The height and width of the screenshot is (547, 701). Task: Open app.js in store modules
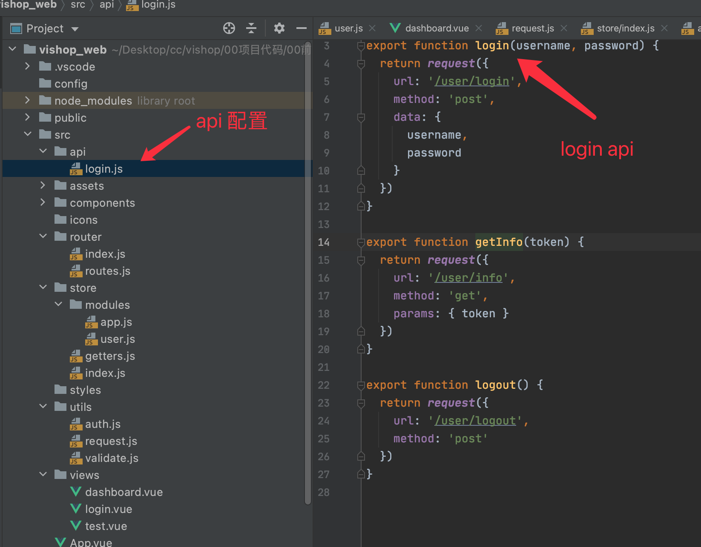[109, 322]
